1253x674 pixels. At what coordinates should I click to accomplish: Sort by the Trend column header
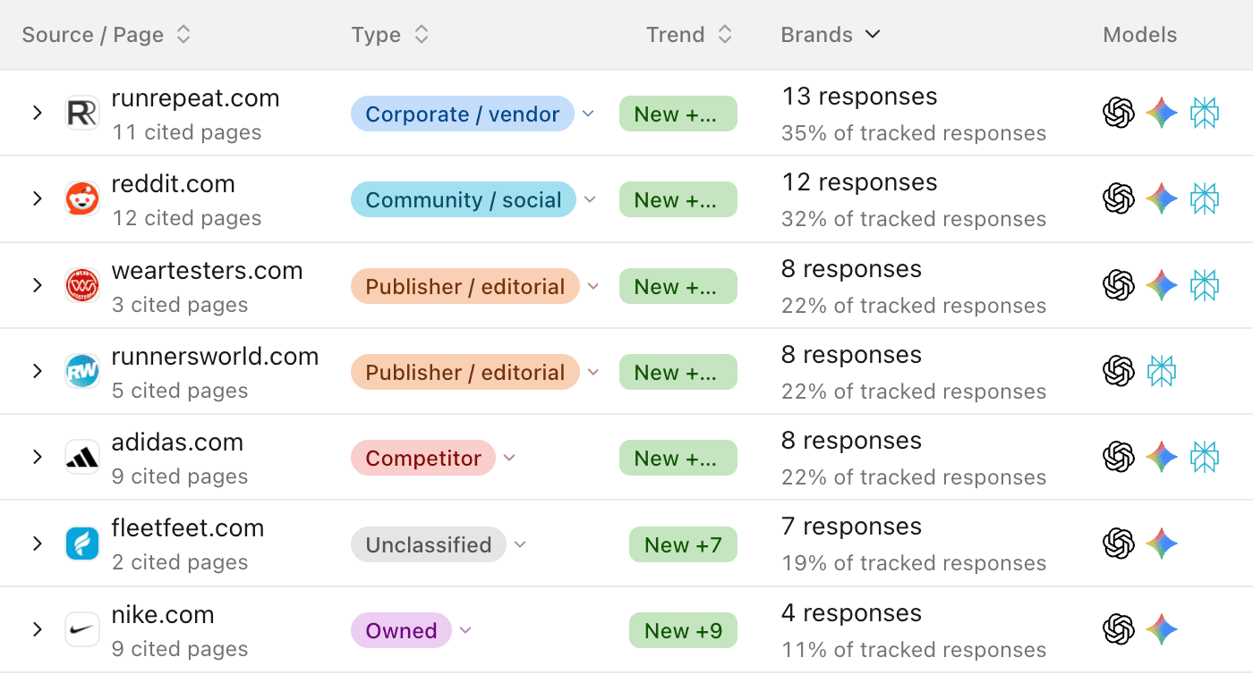[689, 35]
